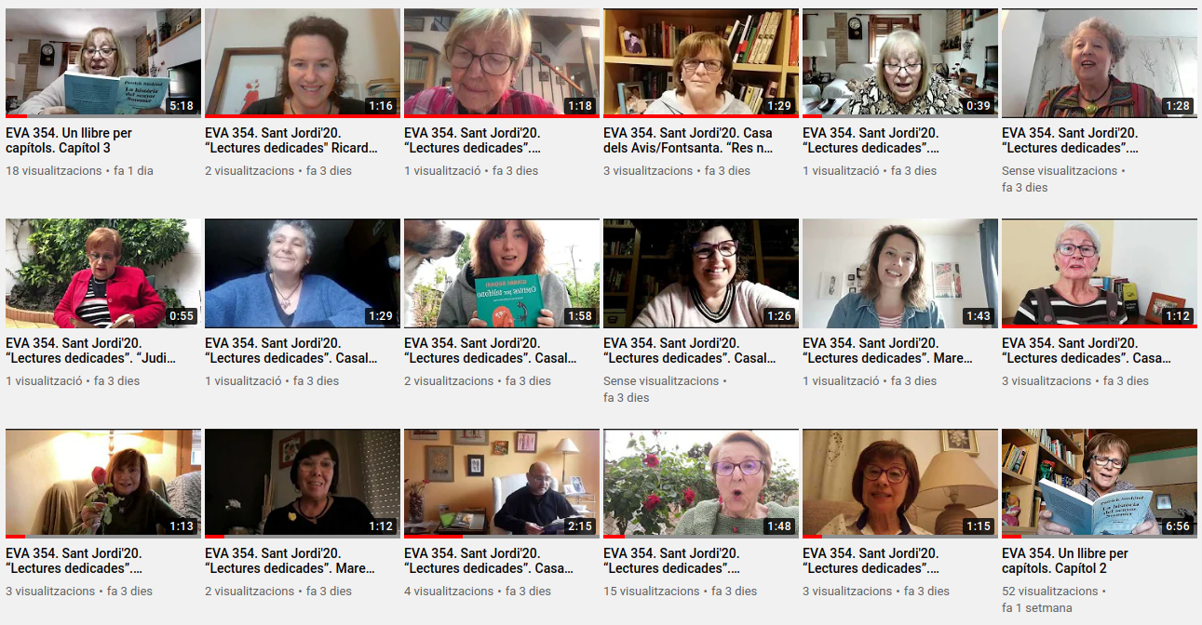This screenshot has width=1202, height=625.
Task: Click the 1:28 duration badge on top-right video
Action: (x=1178, y=106)
